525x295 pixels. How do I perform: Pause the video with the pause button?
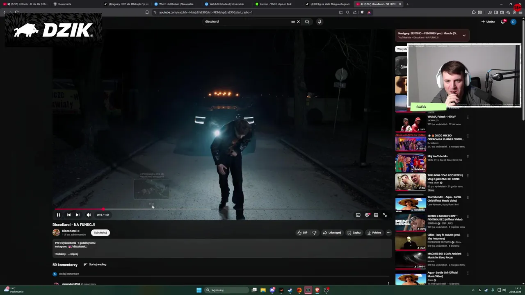pyautogui.click(x=58, y=215)
